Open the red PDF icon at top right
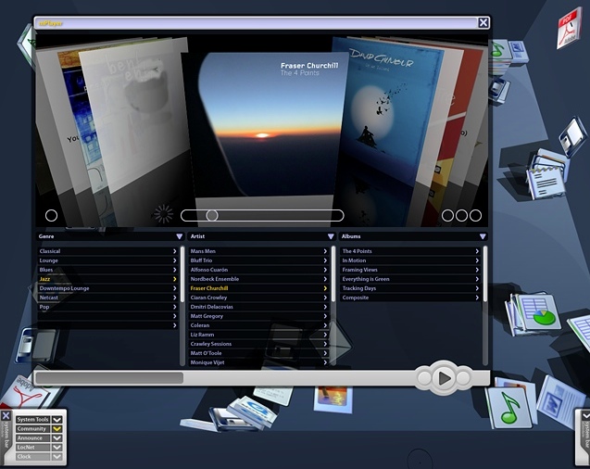 [x=569, y=30]
